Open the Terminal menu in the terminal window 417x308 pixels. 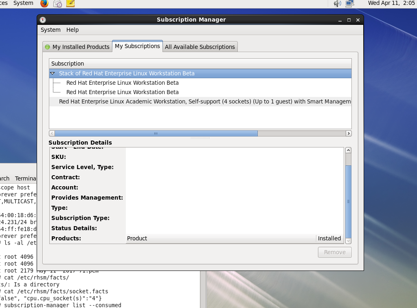tap(26, 178)
